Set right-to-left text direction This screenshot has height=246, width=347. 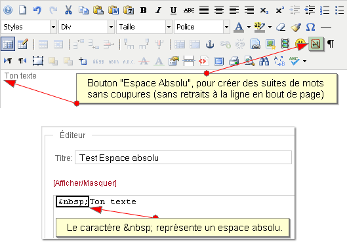pyautogui.click(x=22, y=60)
